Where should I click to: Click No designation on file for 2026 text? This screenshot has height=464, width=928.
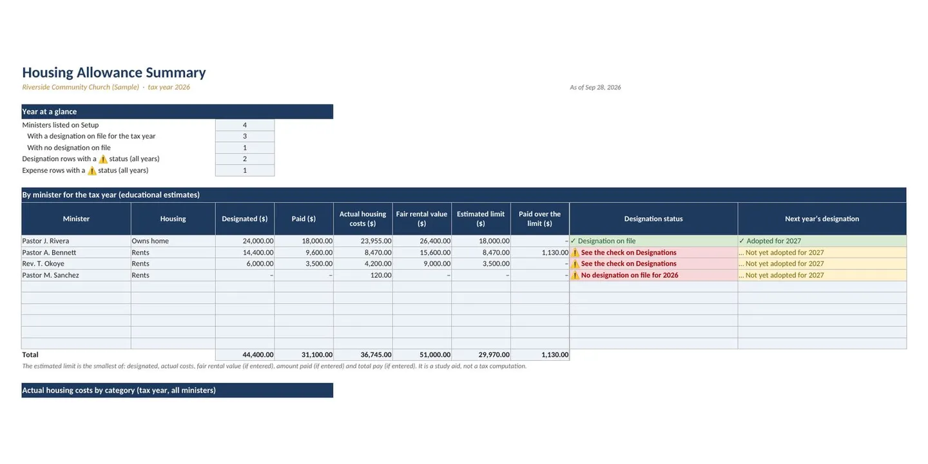tap(630, 275)
